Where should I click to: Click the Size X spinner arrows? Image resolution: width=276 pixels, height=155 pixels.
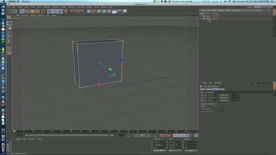pos(217,95)
